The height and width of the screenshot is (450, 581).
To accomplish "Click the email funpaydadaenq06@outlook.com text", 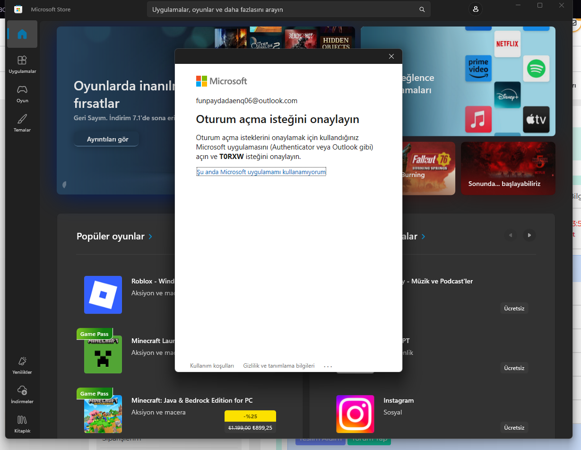I will [247, 101].
